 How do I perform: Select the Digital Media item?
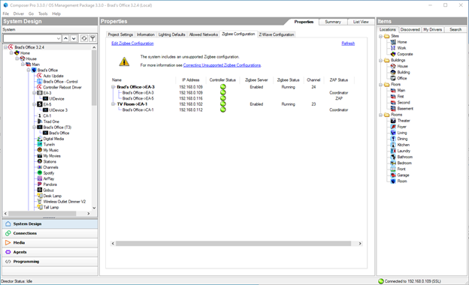coord(53,139)
